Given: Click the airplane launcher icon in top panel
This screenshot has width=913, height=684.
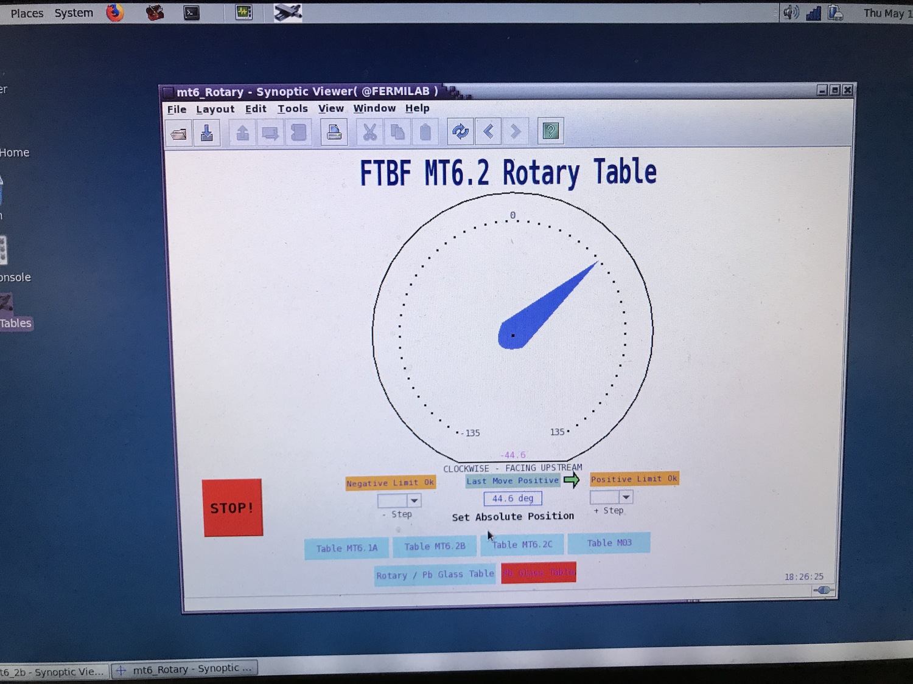Looking at the screenshot, I should [x=288, y=12].
